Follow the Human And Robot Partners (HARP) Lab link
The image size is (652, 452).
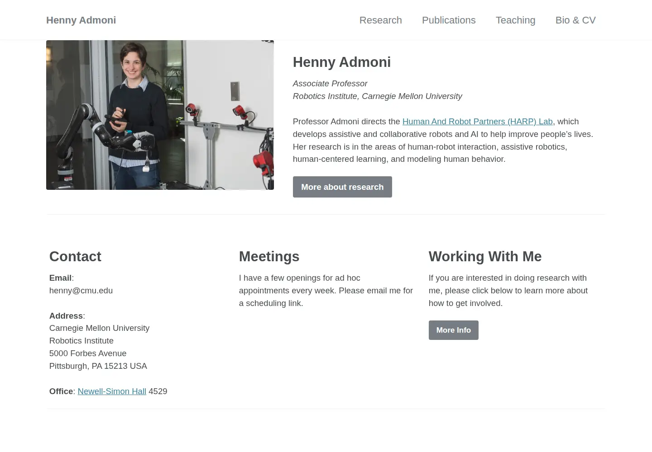(477, 122)
